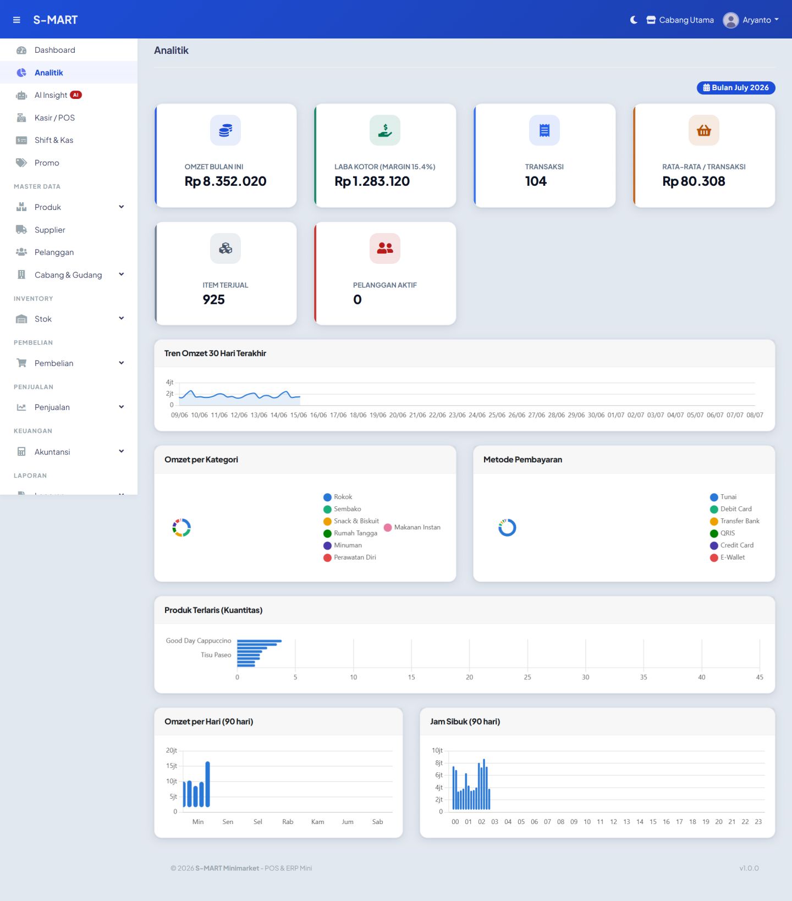The height and width of the screenshot is (901, 792).
Task: Open the Dashboard menu item
Action: click(x=69, y=50)
